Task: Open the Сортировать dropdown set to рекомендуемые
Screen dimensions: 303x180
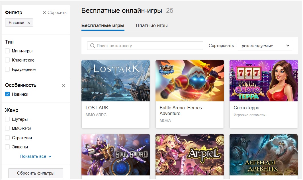Action: point(265,46)
